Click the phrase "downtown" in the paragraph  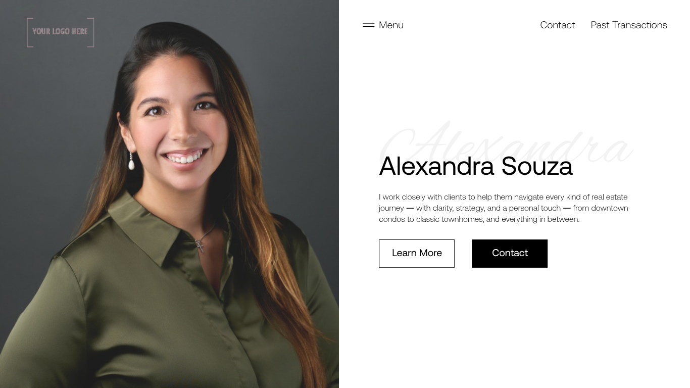[610, 208]
